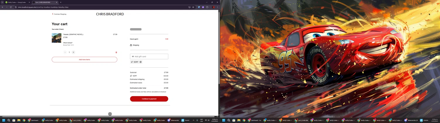Viewport: 440px width, 123px height.
Task: Open Chrome three-dot menu
Action: point(217,7)
